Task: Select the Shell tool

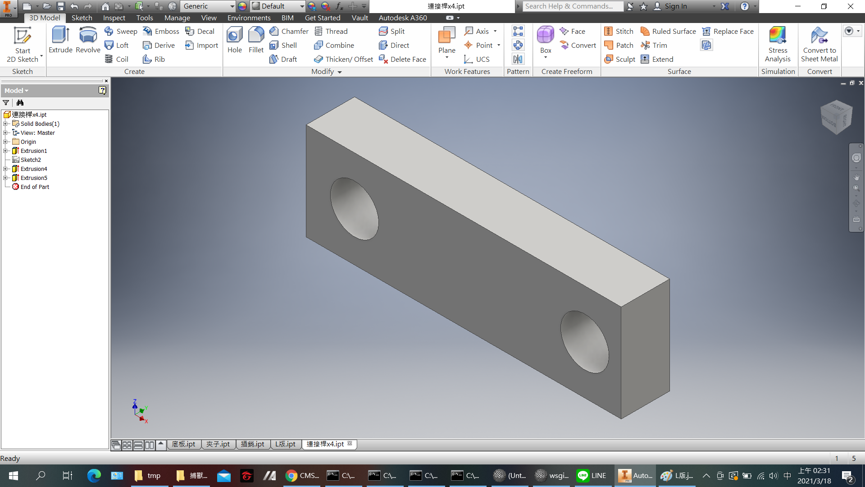Action: (x=283, y=45)
